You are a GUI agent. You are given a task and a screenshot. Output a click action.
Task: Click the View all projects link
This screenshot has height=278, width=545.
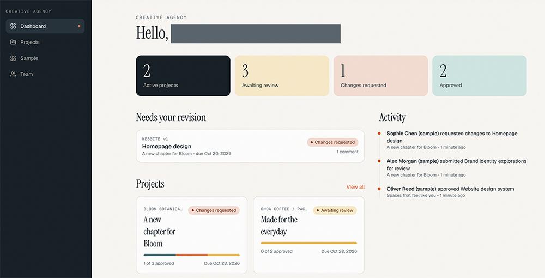(355, 186)
